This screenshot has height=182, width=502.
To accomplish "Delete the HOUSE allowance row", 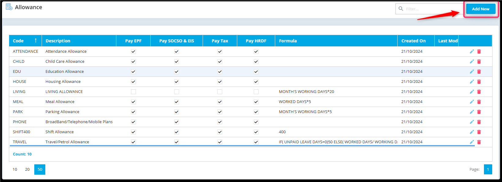I will (x=479, y=82).
